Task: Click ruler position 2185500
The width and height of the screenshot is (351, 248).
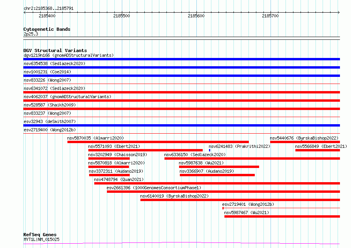Action: [x=121, y=16]
